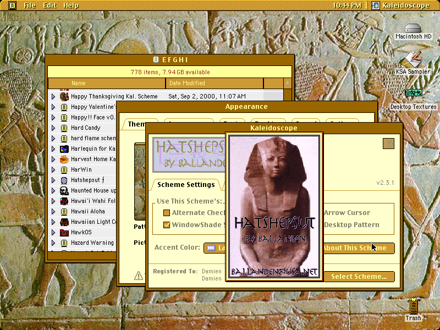
Task: Select the HarWin file icon
Action: point(64,170)
